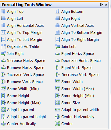111x130 pixels.
Task: Click the Same Width (Max) icon
Action: [x=58, y=88]
